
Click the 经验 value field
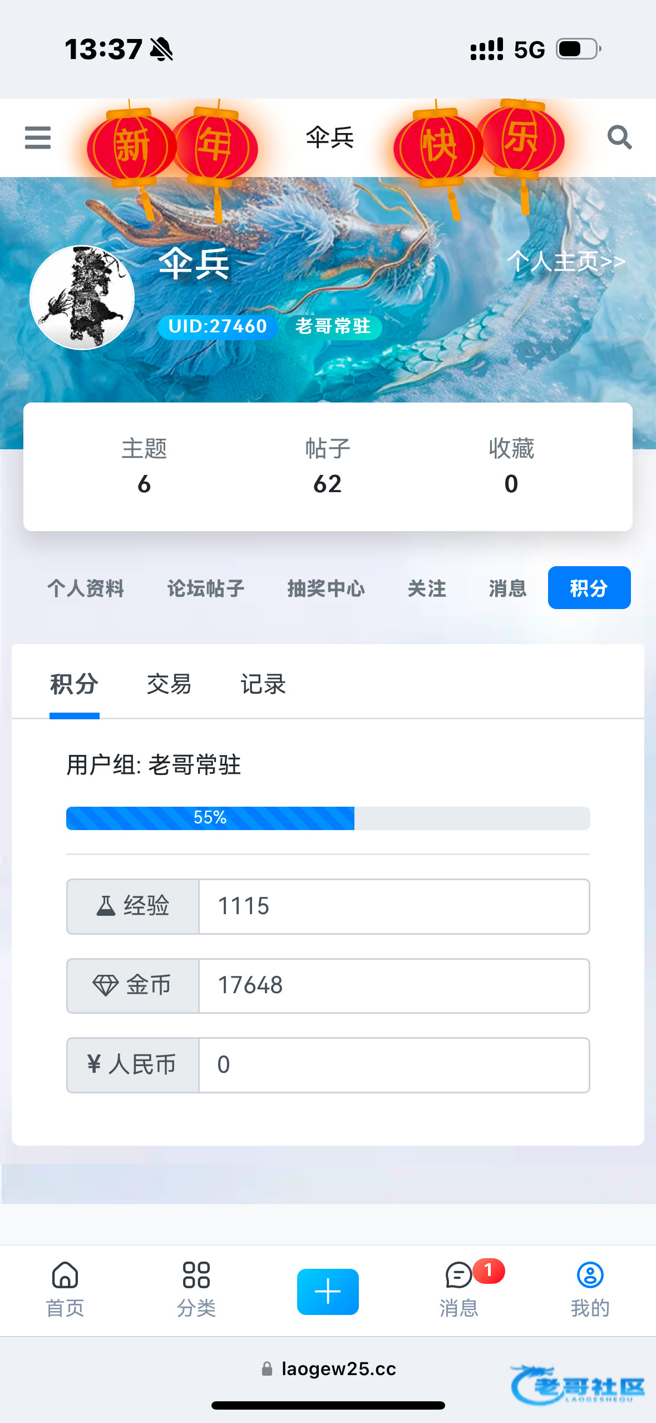(394, 906)
